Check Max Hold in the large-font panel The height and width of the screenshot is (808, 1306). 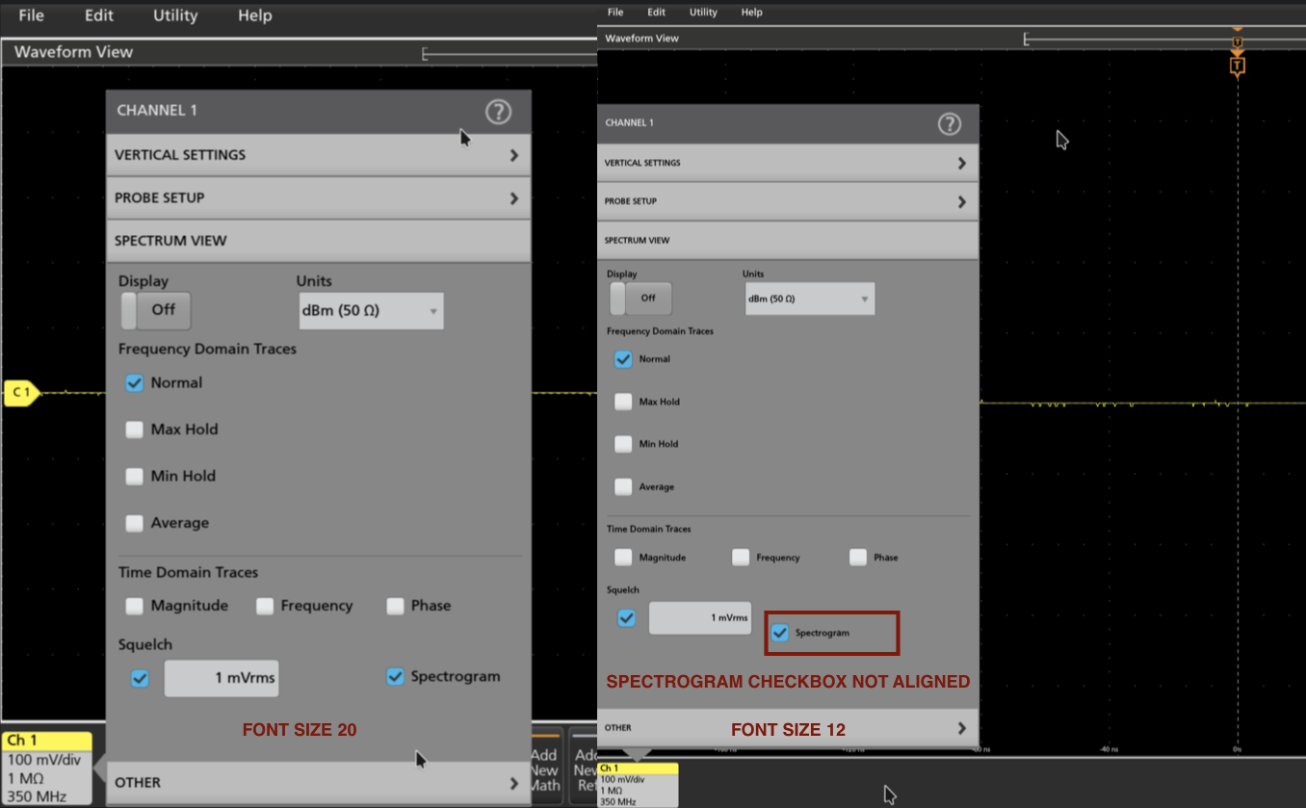pos(135,430)
